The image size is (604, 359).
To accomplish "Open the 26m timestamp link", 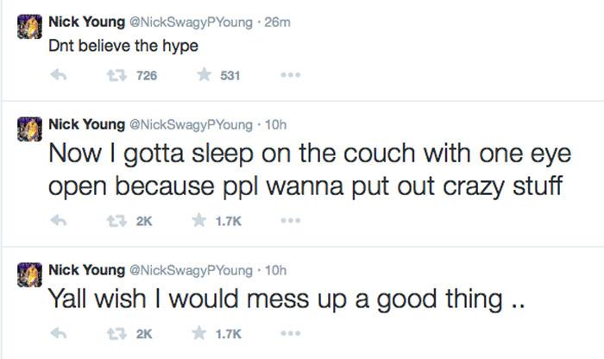I will 277,22.
